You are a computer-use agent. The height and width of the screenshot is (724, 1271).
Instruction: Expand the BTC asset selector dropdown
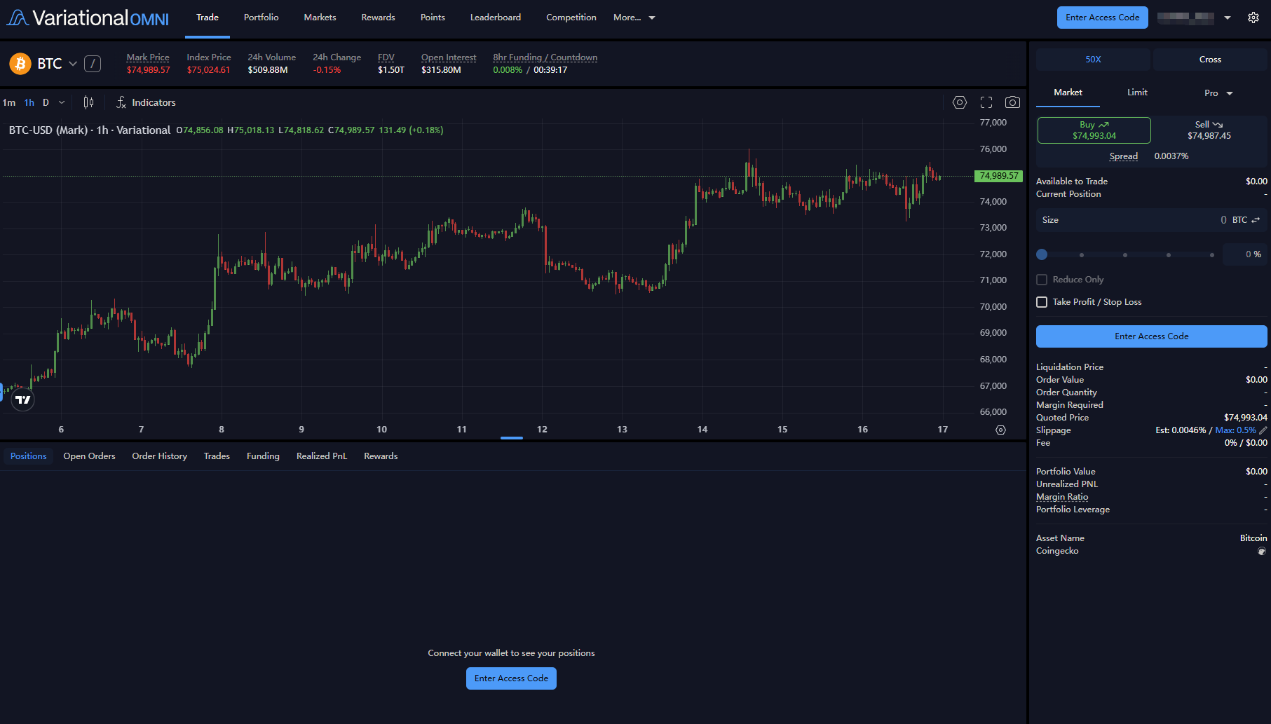click(x=73, y=64)
